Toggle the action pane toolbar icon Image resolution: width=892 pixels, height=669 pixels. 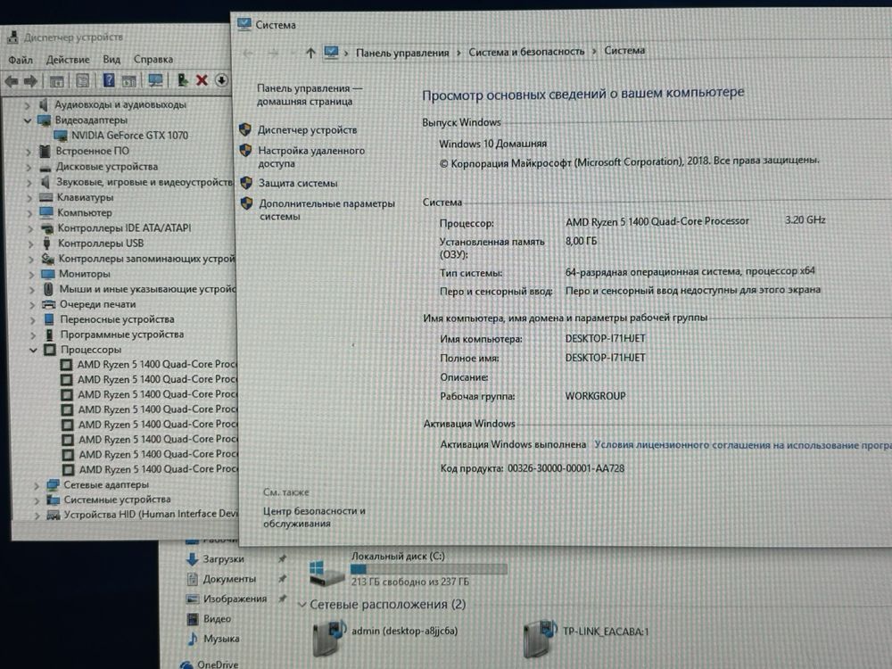(x=129, y=81)
